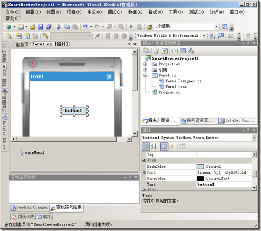Toggle Alphabetical sort in Properties panel
This screenshot has width=261, height=231.
[x=154, y=147]
